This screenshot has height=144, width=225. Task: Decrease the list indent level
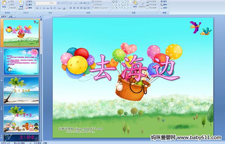pyautogui.click(x=81, y=3)
